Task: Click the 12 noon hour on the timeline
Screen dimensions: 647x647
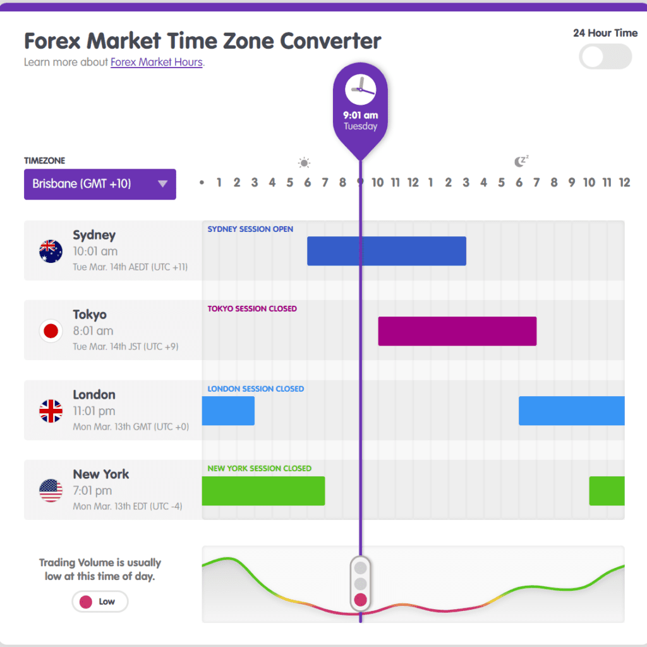Action: (413, 183)
